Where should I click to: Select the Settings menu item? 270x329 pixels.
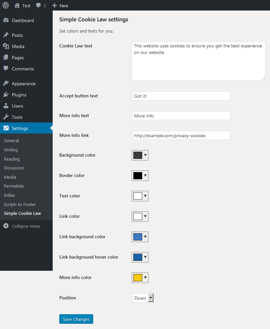point(26,128)
